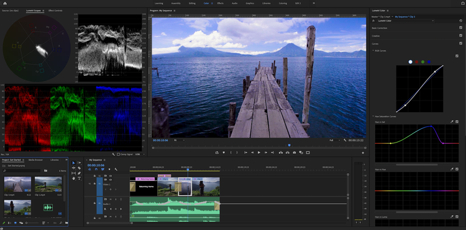Viewport: 466px width, 230px height.
Task: Select the red channel curve swatch
Action: click(417, 61)
